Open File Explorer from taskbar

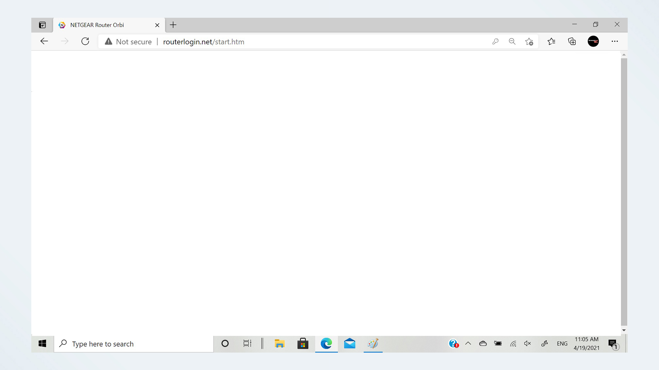tap(279, 344)
